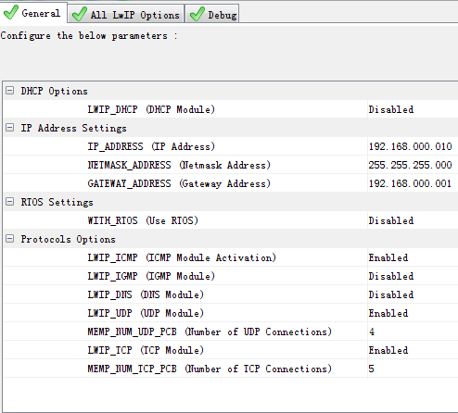This screenshot has height=413, width=458.
Task: Click green checkmark icon on General tab
Action: (x=10, y=13)
